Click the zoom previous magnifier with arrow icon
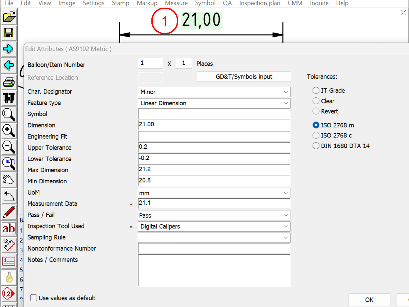 pyautogui.click(x=9, y=163)
